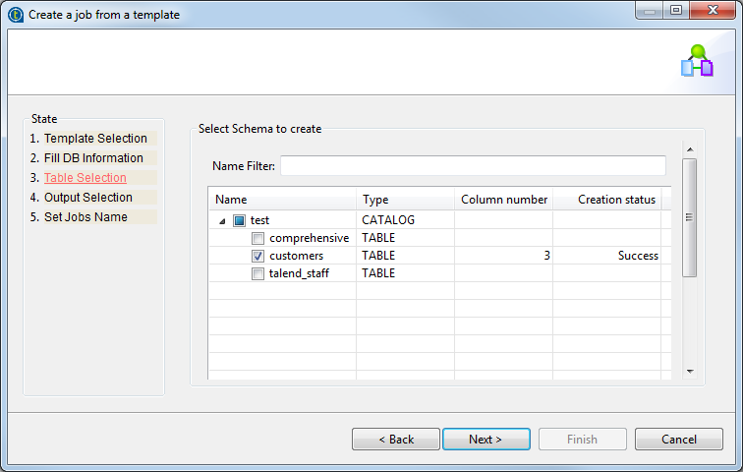Collapse the test catalog tree node

[x=222, y=220]
